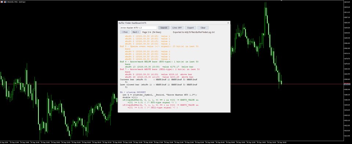Select the 'Buf 7 - Arrow/mark ABOVE bars' line

[160, 69]
